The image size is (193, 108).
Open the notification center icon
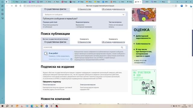(x=190, y=106)
